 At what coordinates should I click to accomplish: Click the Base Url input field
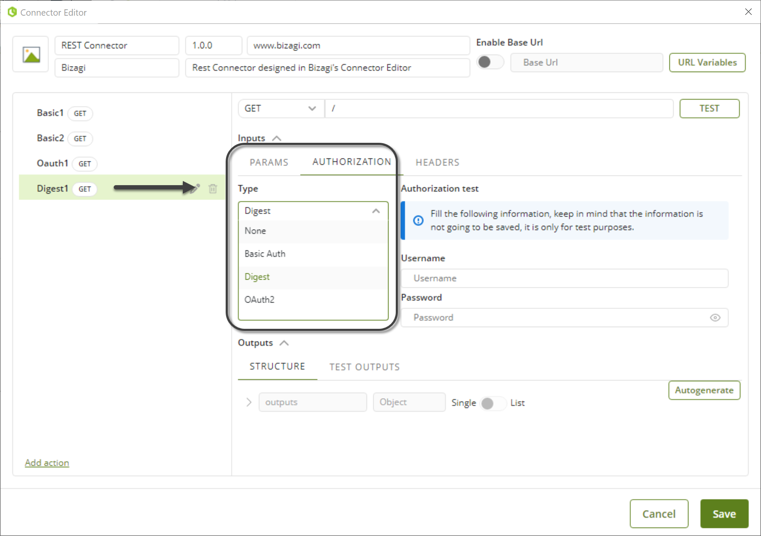tap(587, 62)
